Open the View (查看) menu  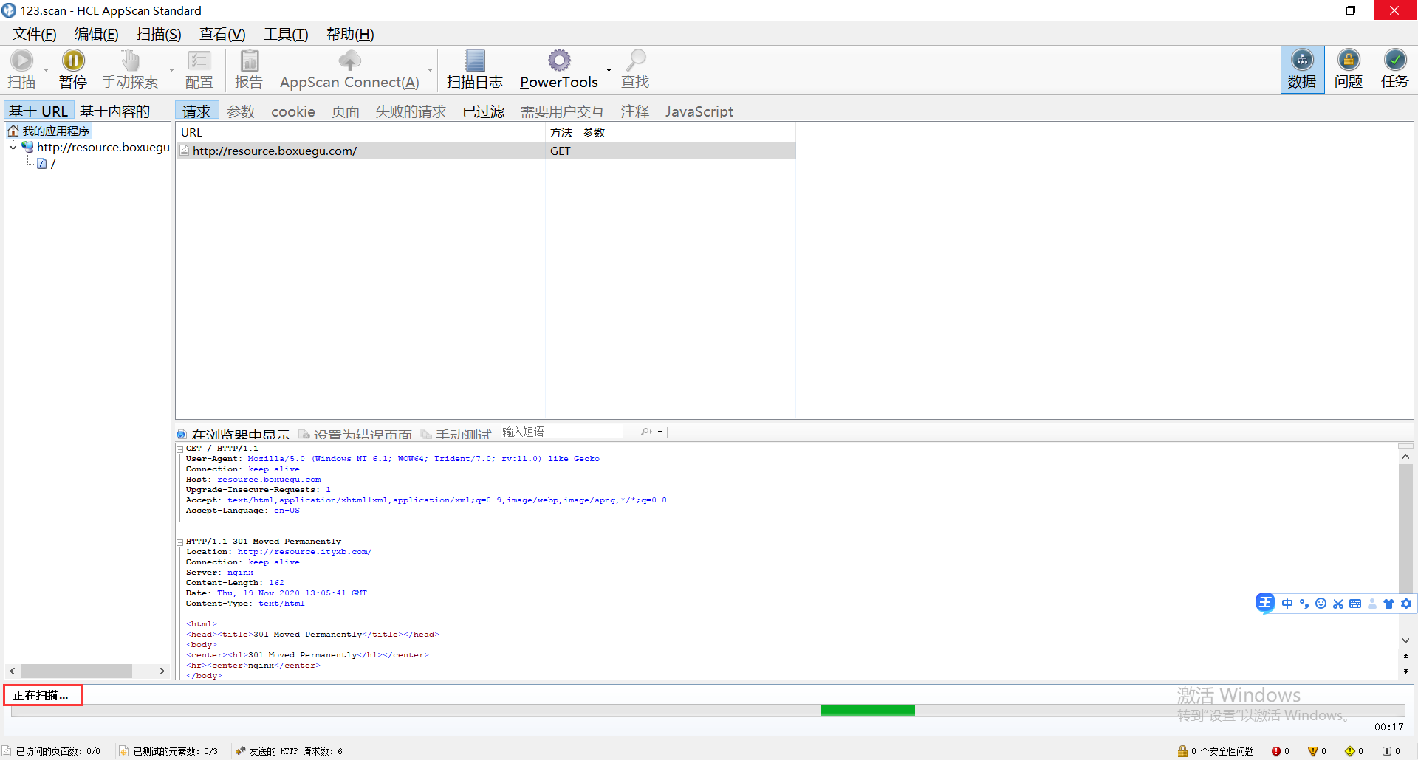[x=222, y=34]
